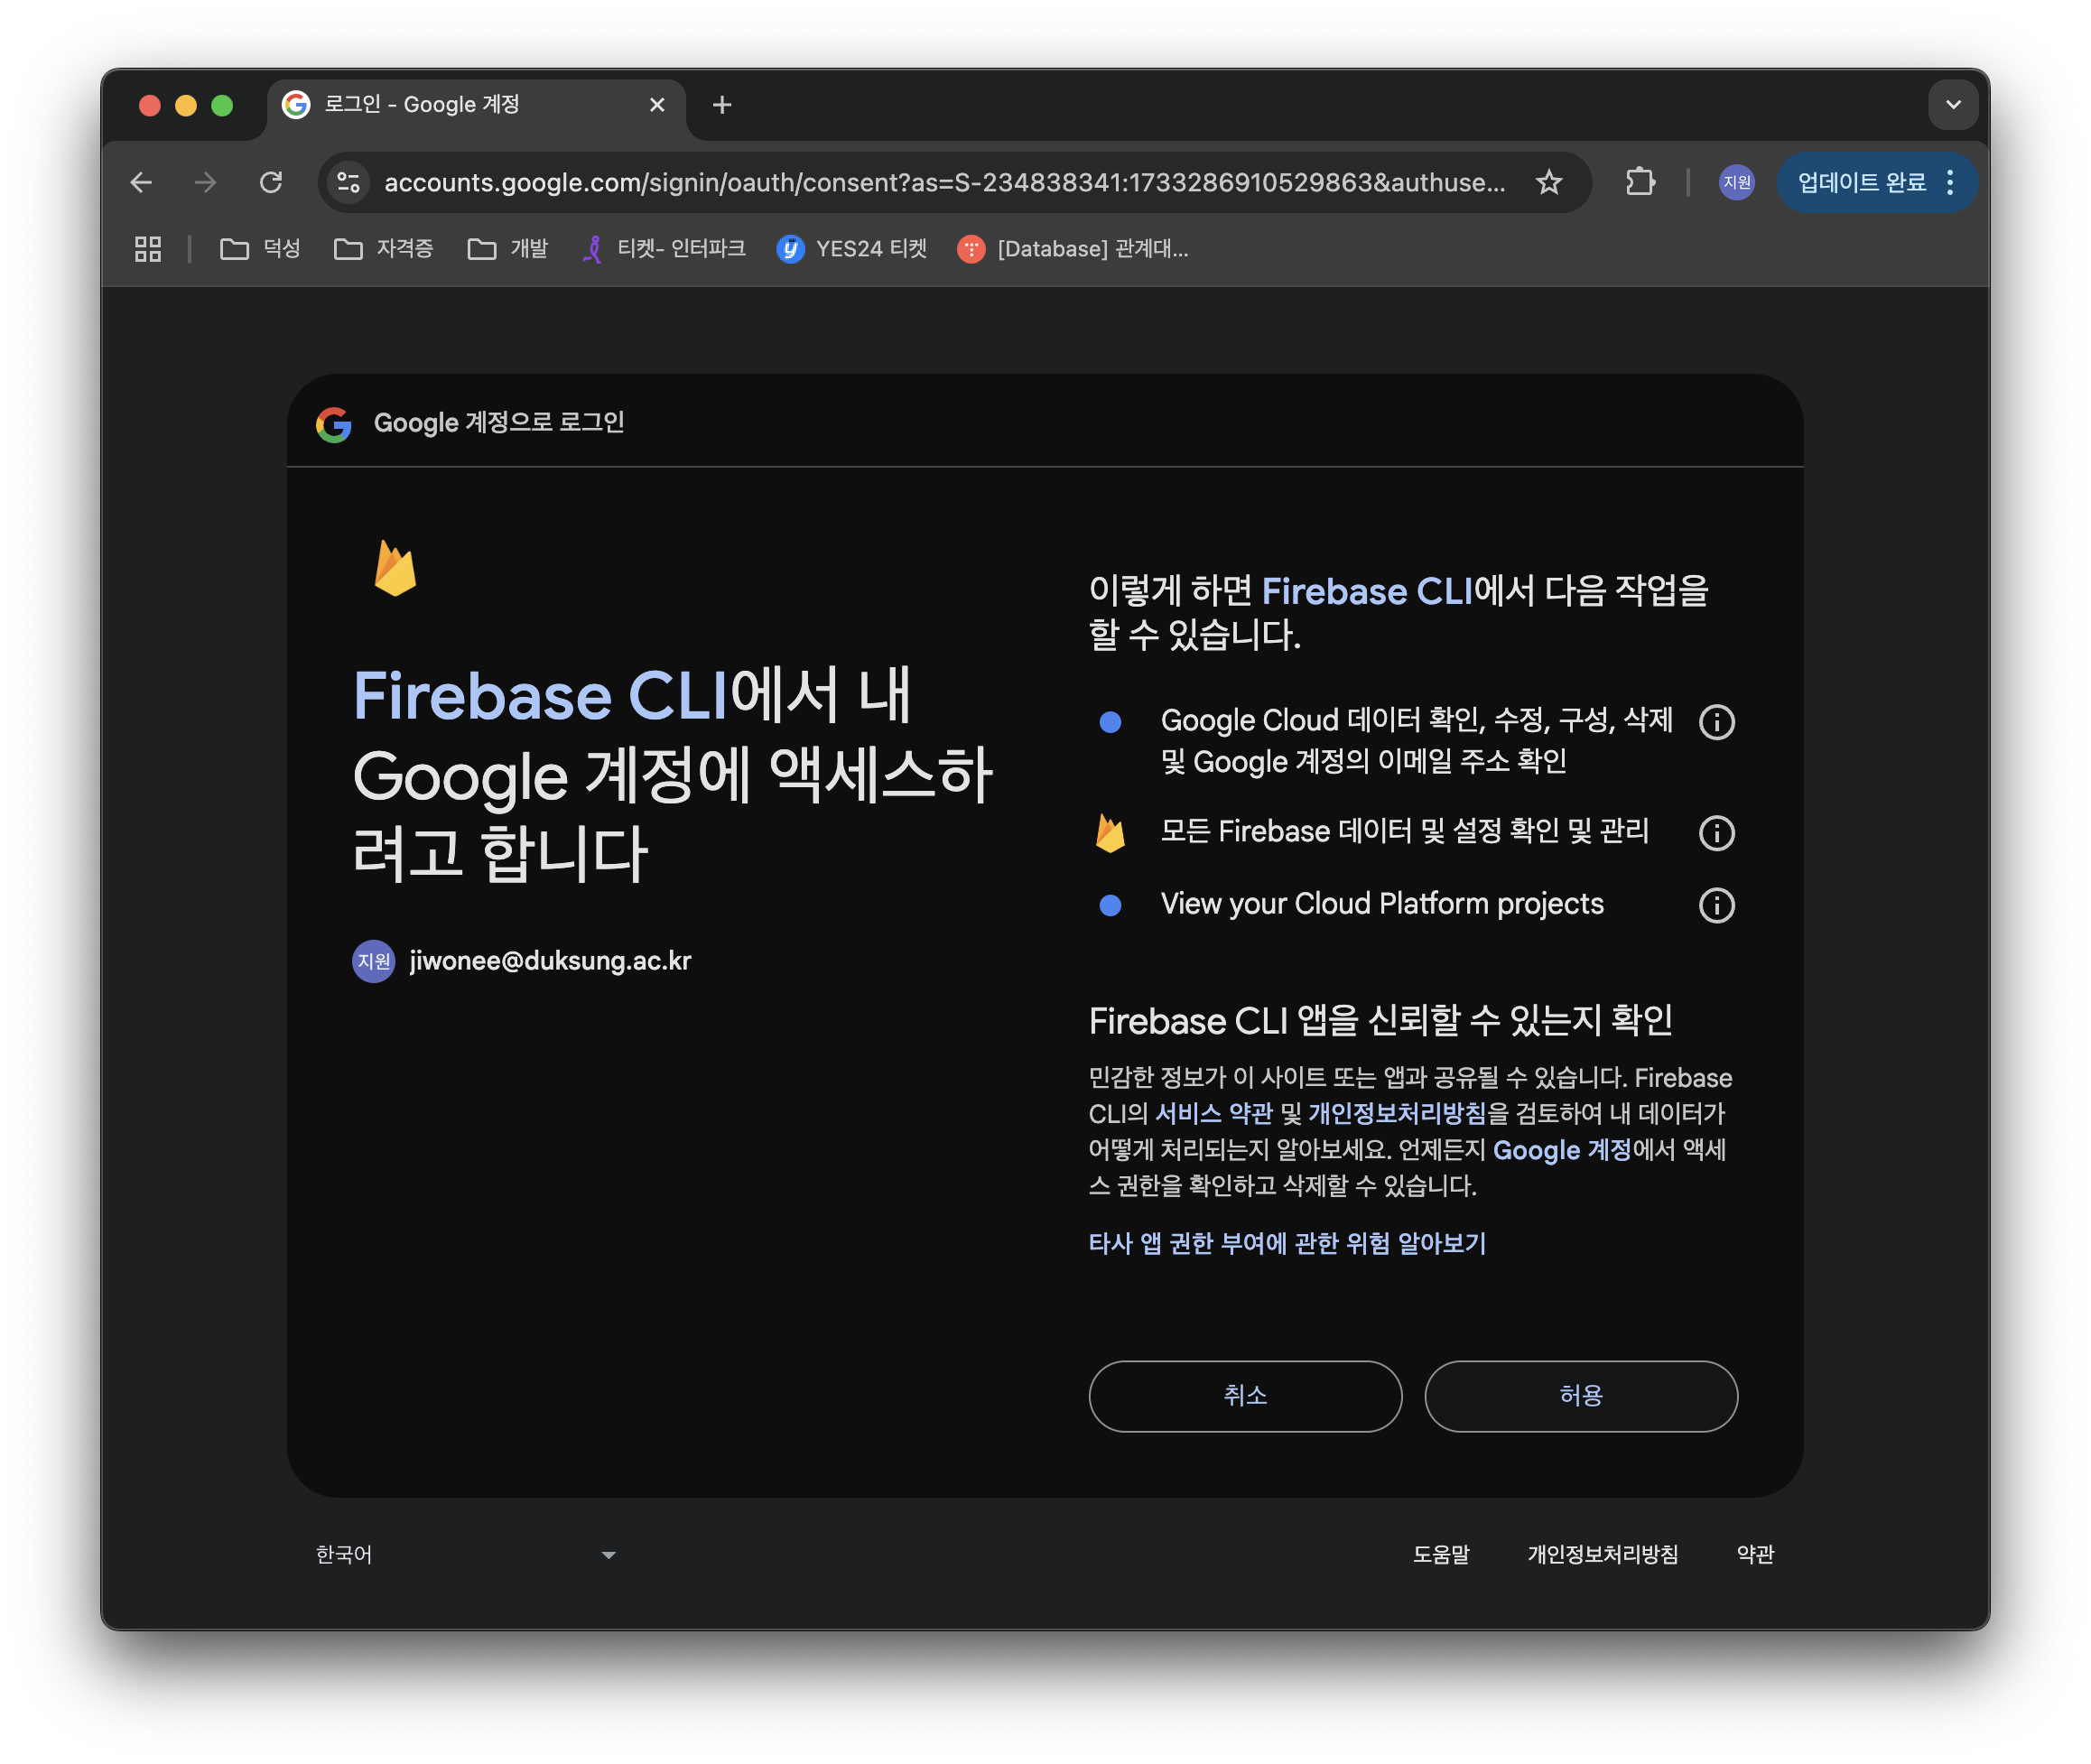Open the apps grid in bookmarks bar
Image resolution: width=2091 pixels, height=1764 pixels.
click(148, 249)
